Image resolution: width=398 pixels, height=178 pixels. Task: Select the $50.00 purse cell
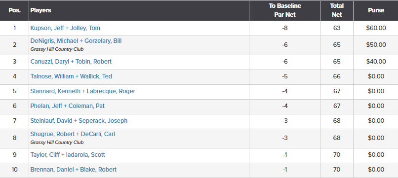376,45
